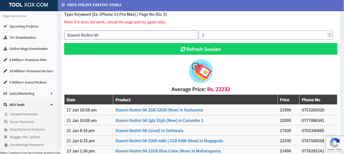Focus the page number field showing 2

(x=266, y=35)
